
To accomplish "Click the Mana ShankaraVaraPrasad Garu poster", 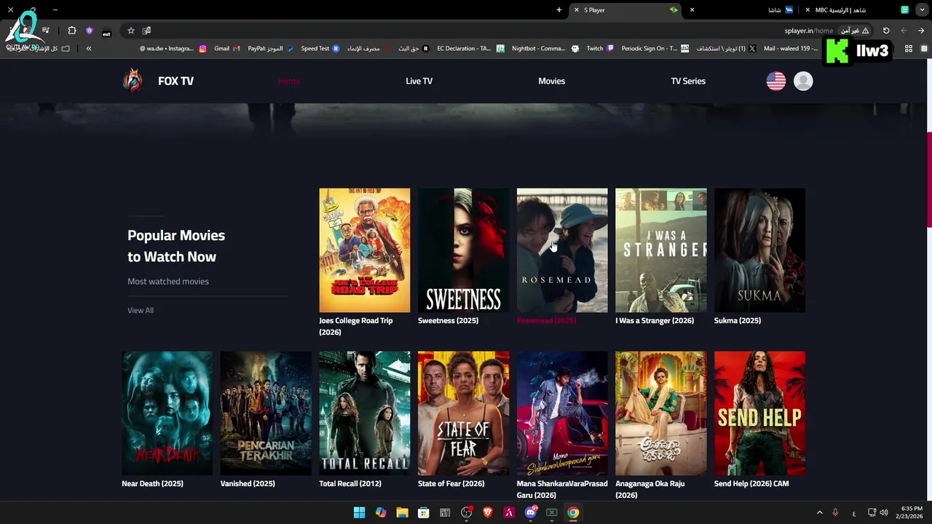I will pos(562,413).
